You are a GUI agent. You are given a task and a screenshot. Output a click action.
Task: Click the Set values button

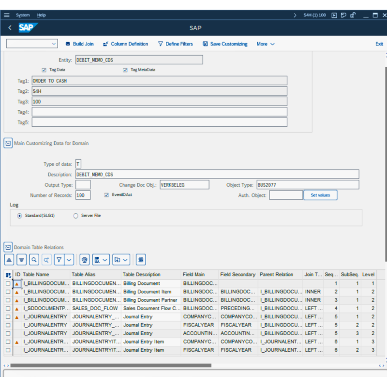[320, 195]
